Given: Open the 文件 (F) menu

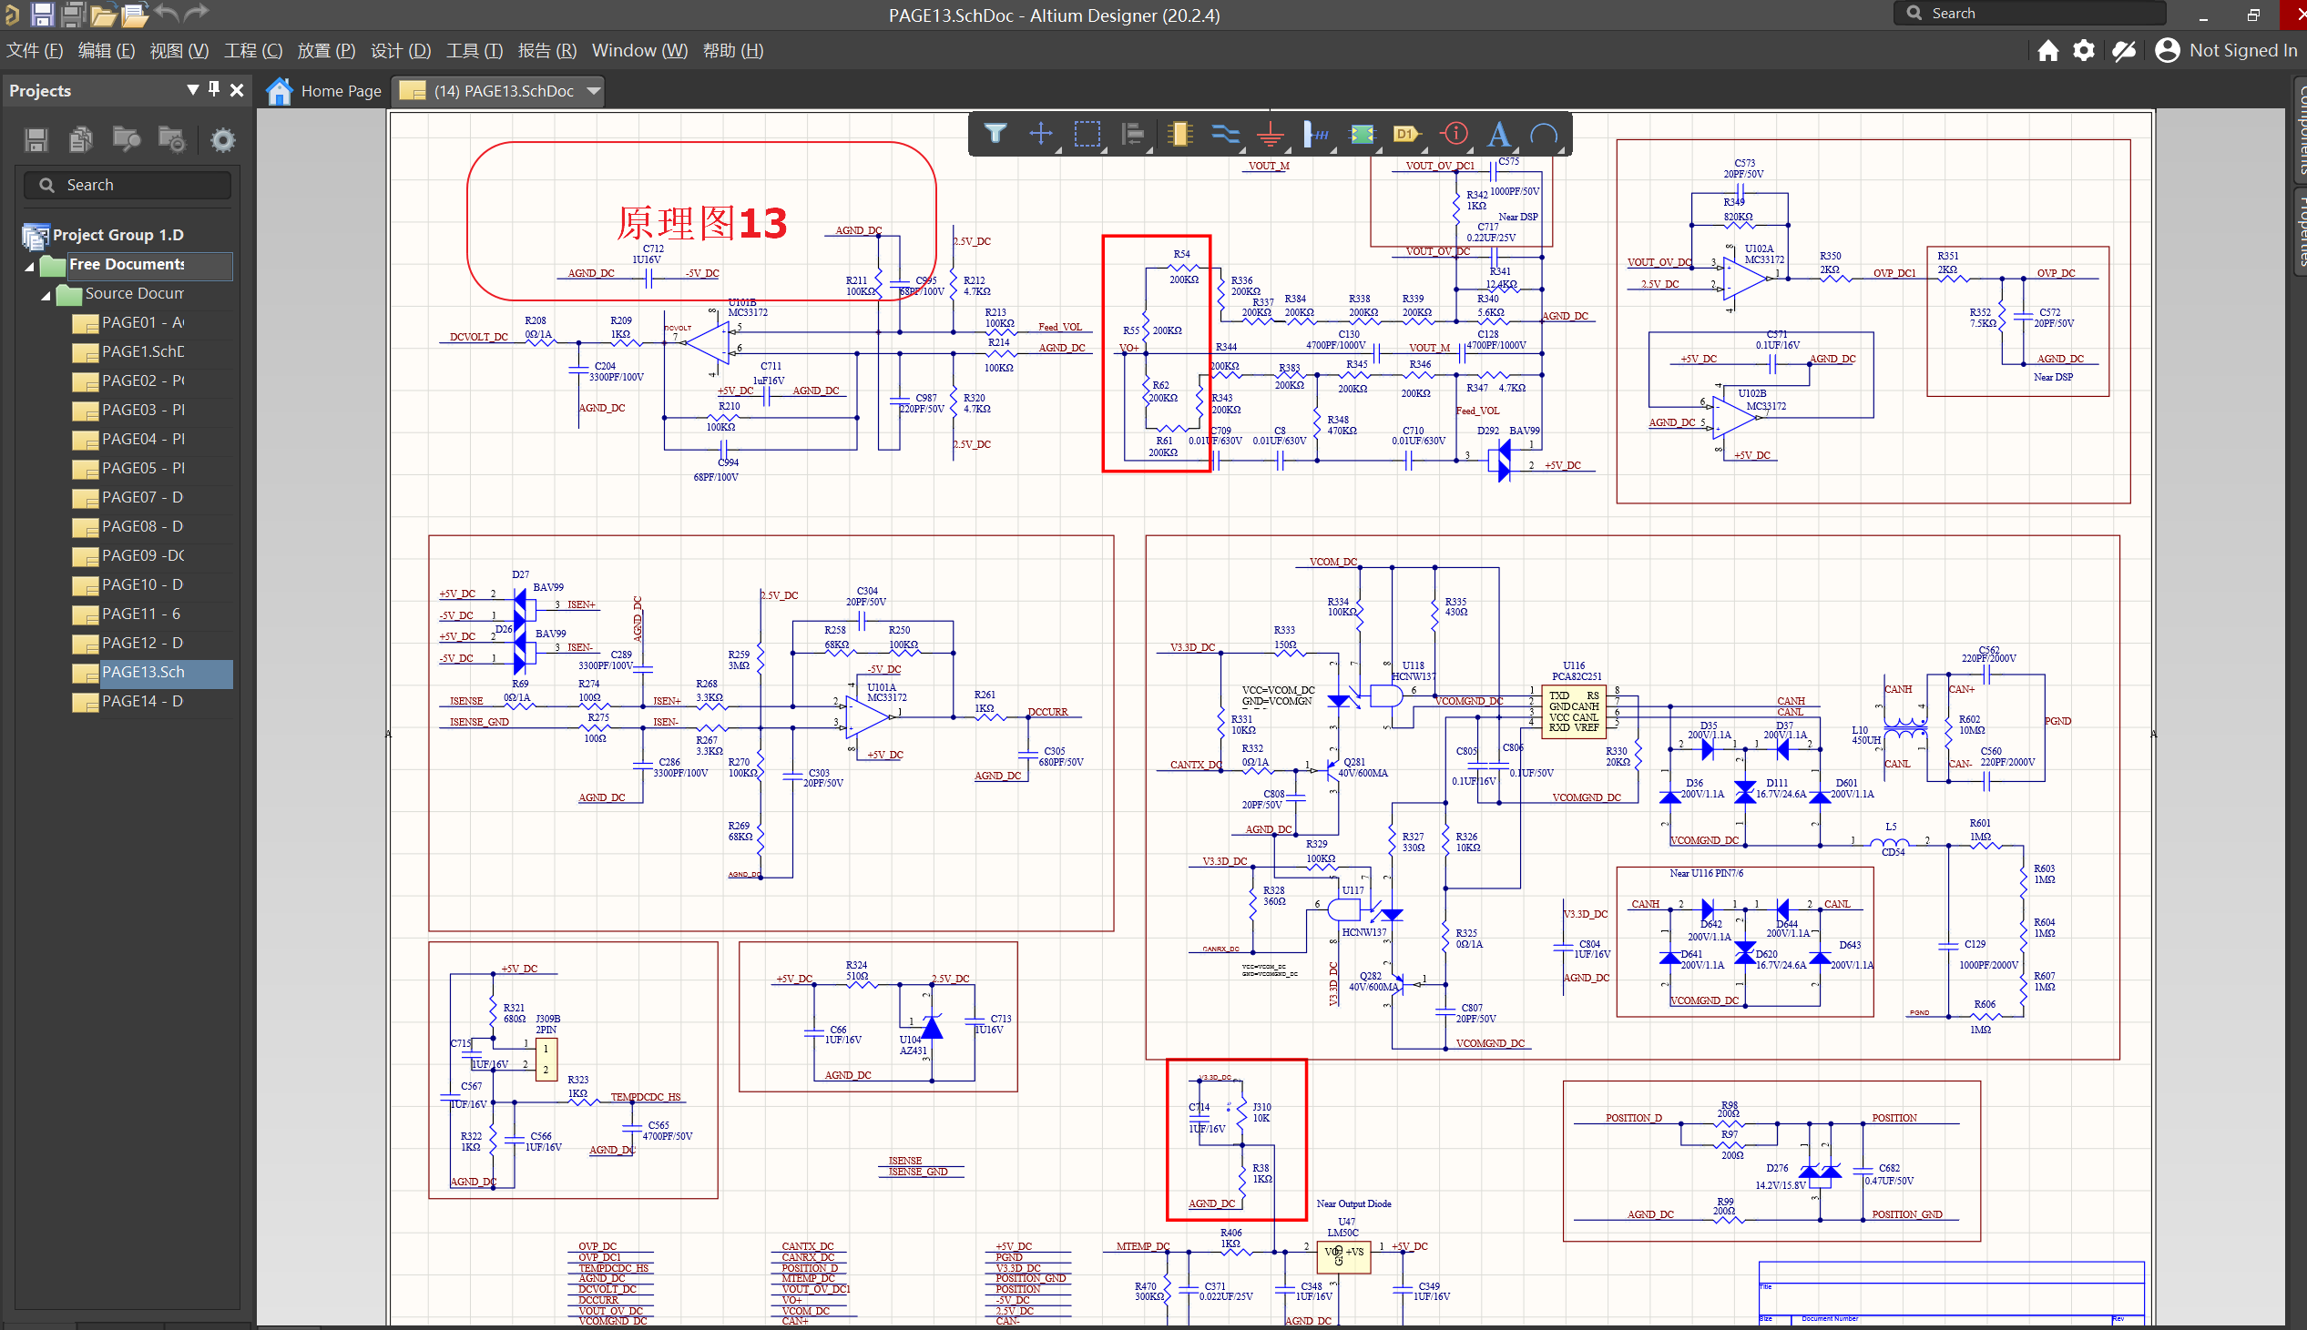Looking at the screenshot, I should tap(35, 50).
